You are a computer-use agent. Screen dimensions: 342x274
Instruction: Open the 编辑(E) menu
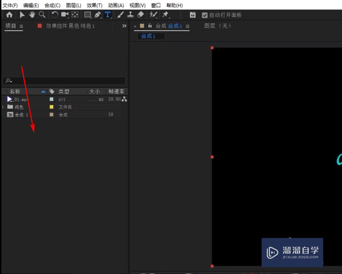point(31,5)
